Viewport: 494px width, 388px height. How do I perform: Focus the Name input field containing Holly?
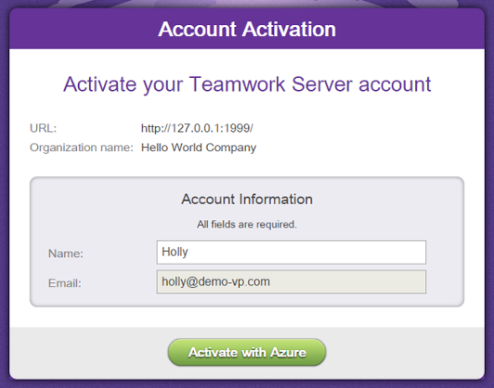click(x=292, y=252)
